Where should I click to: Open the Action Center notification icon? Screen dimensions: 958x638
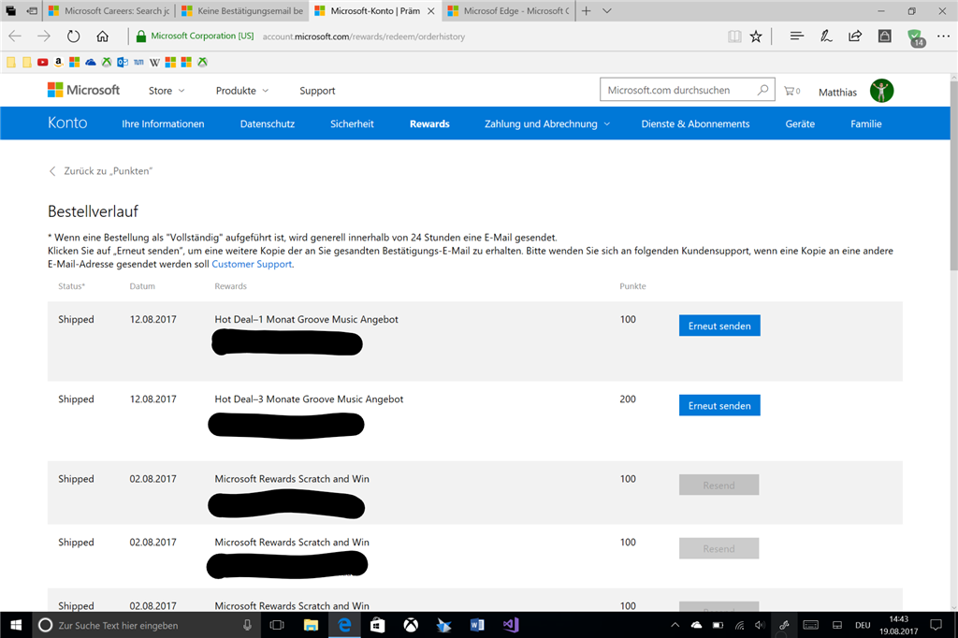click(x=936, y=625)
